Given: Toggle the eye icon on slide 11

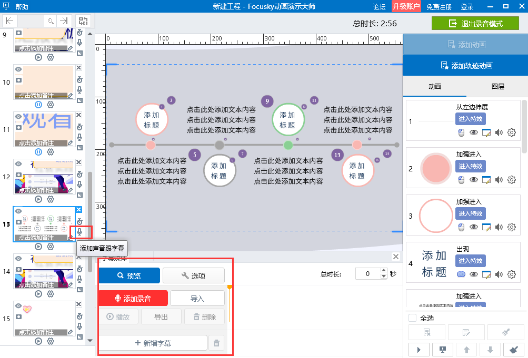Looking at the screenshot, I should pos(19,117).
